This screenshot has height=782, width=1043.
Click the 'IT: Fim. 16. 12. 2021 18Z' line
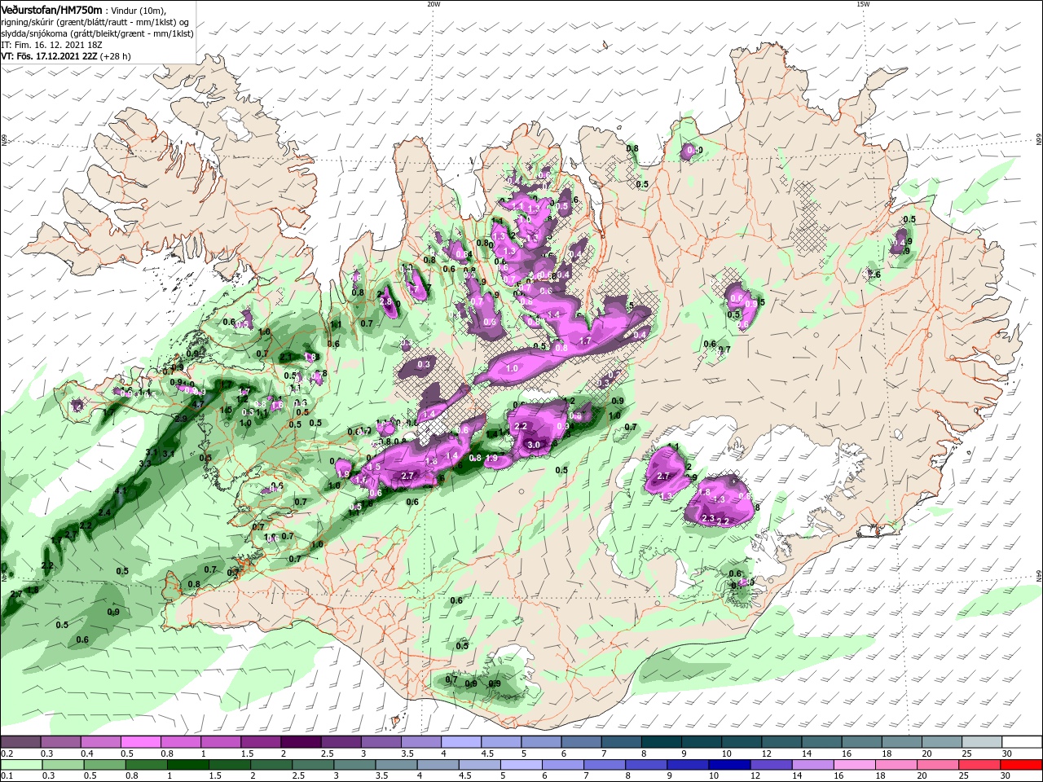point(51,45)
